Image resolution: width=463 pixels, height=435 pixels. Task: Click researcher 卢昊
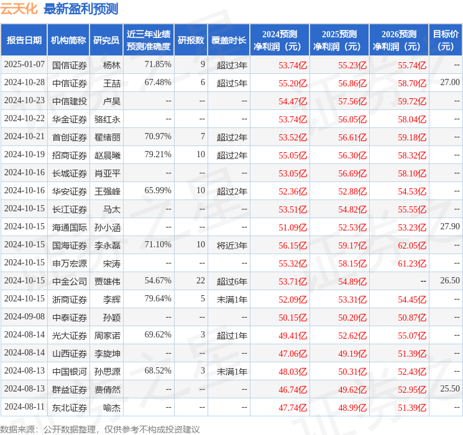click(x=112, y=101)
